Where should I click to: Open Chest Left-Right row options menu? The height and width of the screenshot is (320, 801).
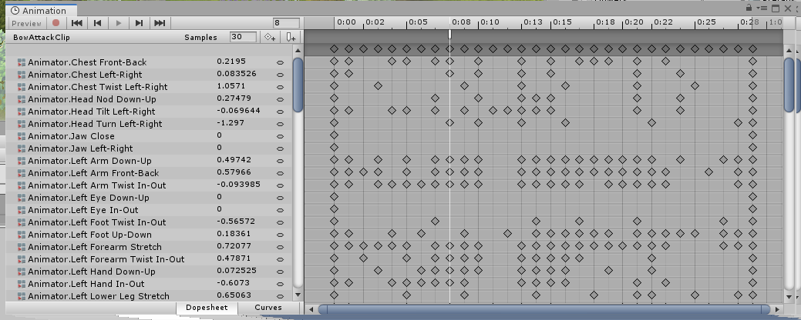[x=280, y=75]
